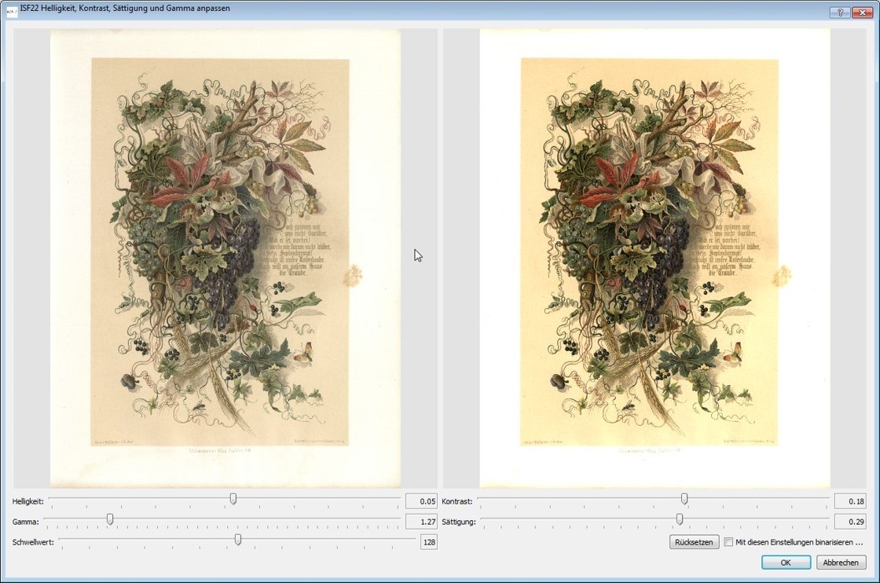Focus the Sättigung value field showing 0.29
Screen dimensions: 880x583
(x=850, y=521)
